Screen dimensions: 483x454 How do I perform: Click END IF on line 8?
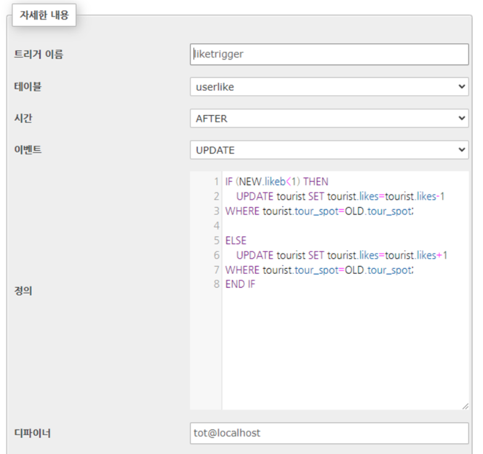[240, 284]
